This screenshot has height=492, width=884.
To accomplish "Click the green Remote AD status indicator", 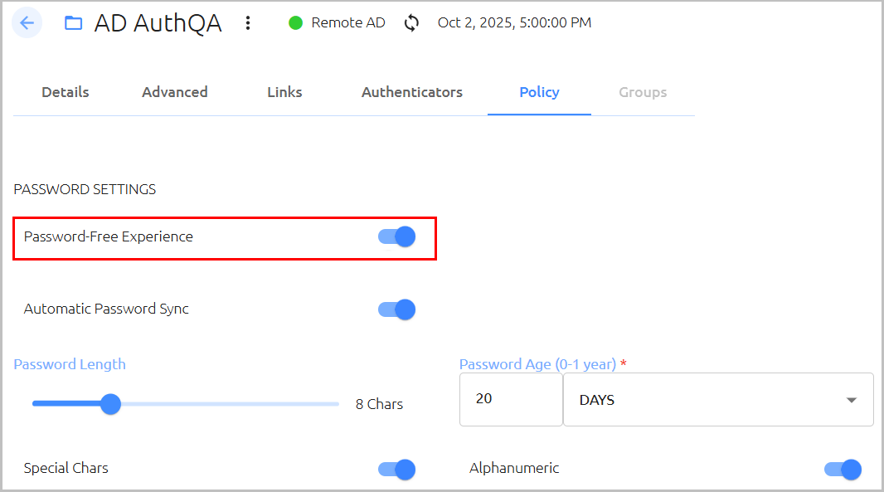I will coord(295,23).
